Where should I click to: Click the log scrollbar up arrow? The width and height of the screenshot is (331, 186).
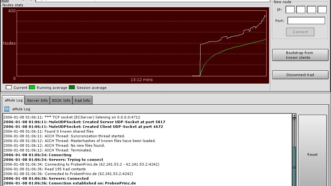(294, 115)
